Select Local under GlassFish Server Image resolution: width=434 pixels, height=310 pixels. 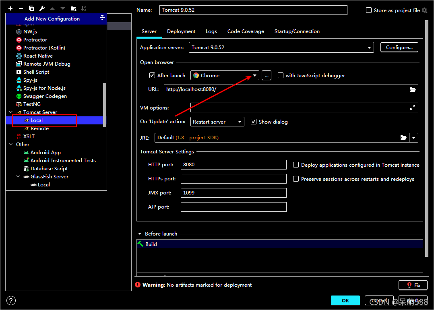click(40, 185)
